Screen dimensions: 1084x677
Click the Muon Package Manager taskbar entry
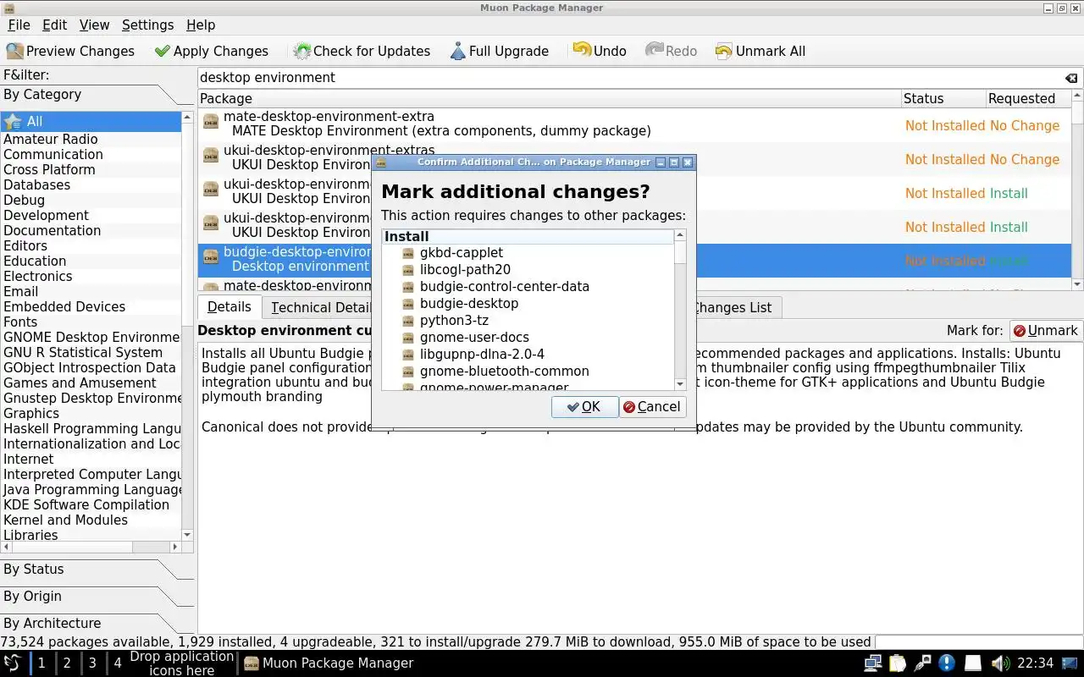click(x=329, y=663)
